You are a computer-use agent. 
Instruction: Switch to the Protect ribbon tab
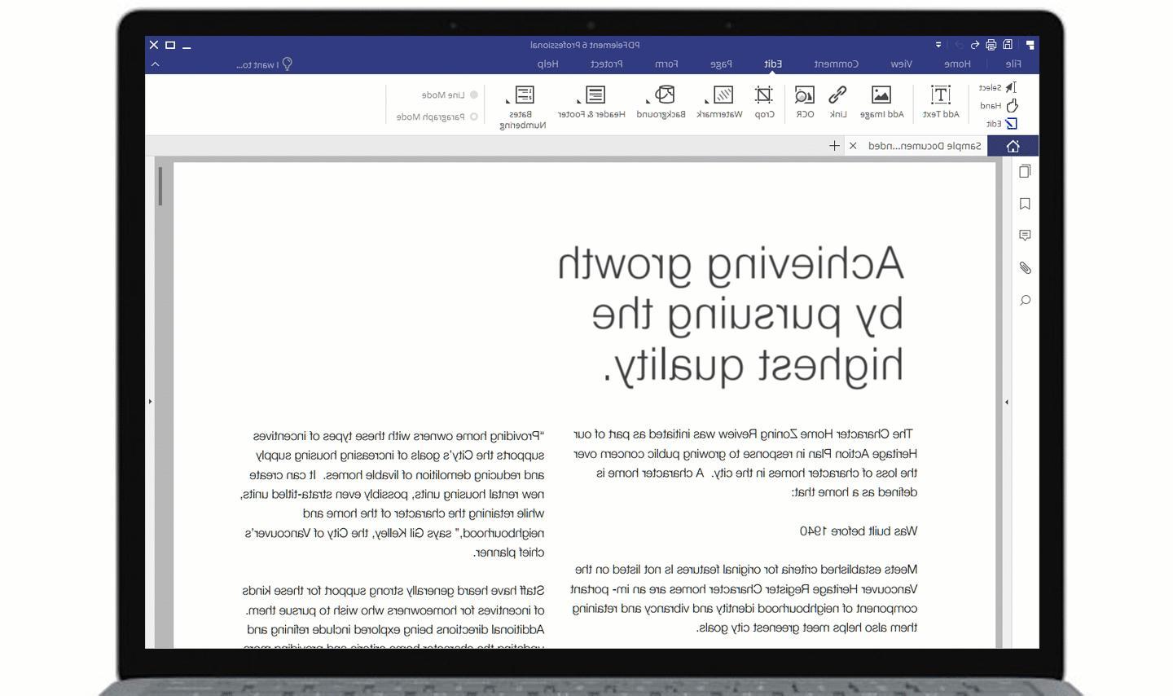point(607,64)
